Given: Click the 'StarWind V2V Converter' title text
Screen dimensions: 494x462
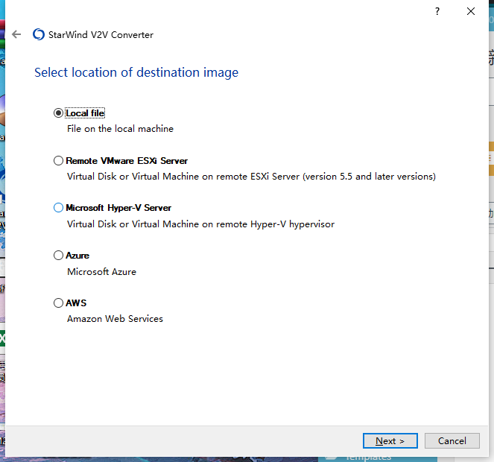Looking at the screenshot, I should 101,35.
